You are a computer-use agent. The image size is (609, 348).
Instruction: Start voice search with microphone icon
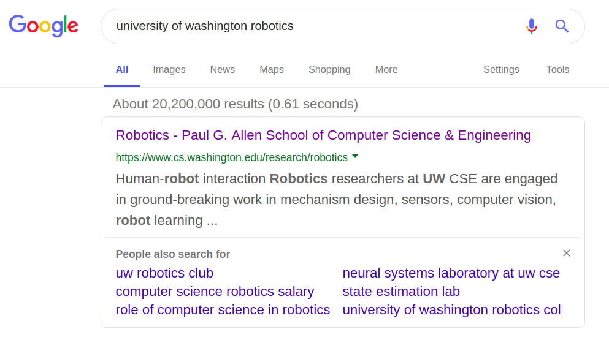click(x=532, y=26)
